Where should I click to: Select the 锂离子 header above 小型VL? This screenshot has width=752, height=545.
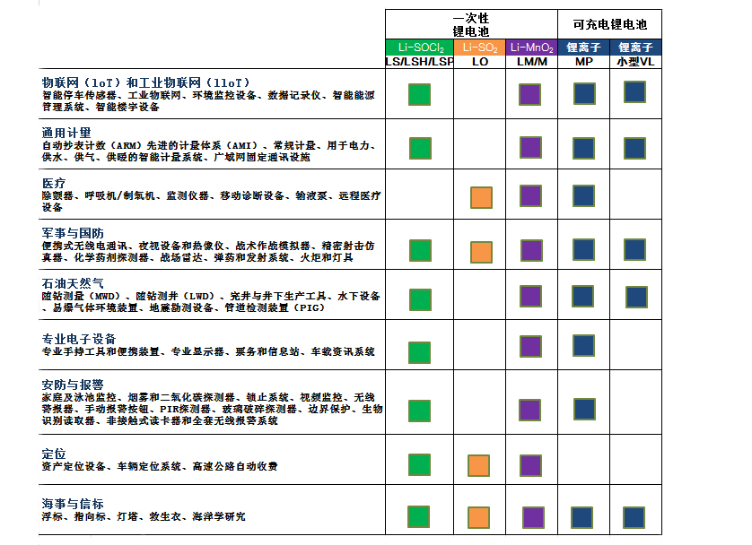pos(635,48)
